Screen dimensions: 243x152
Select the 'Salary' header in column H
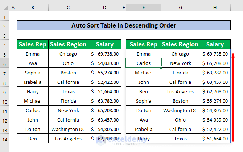pos(215,44)
